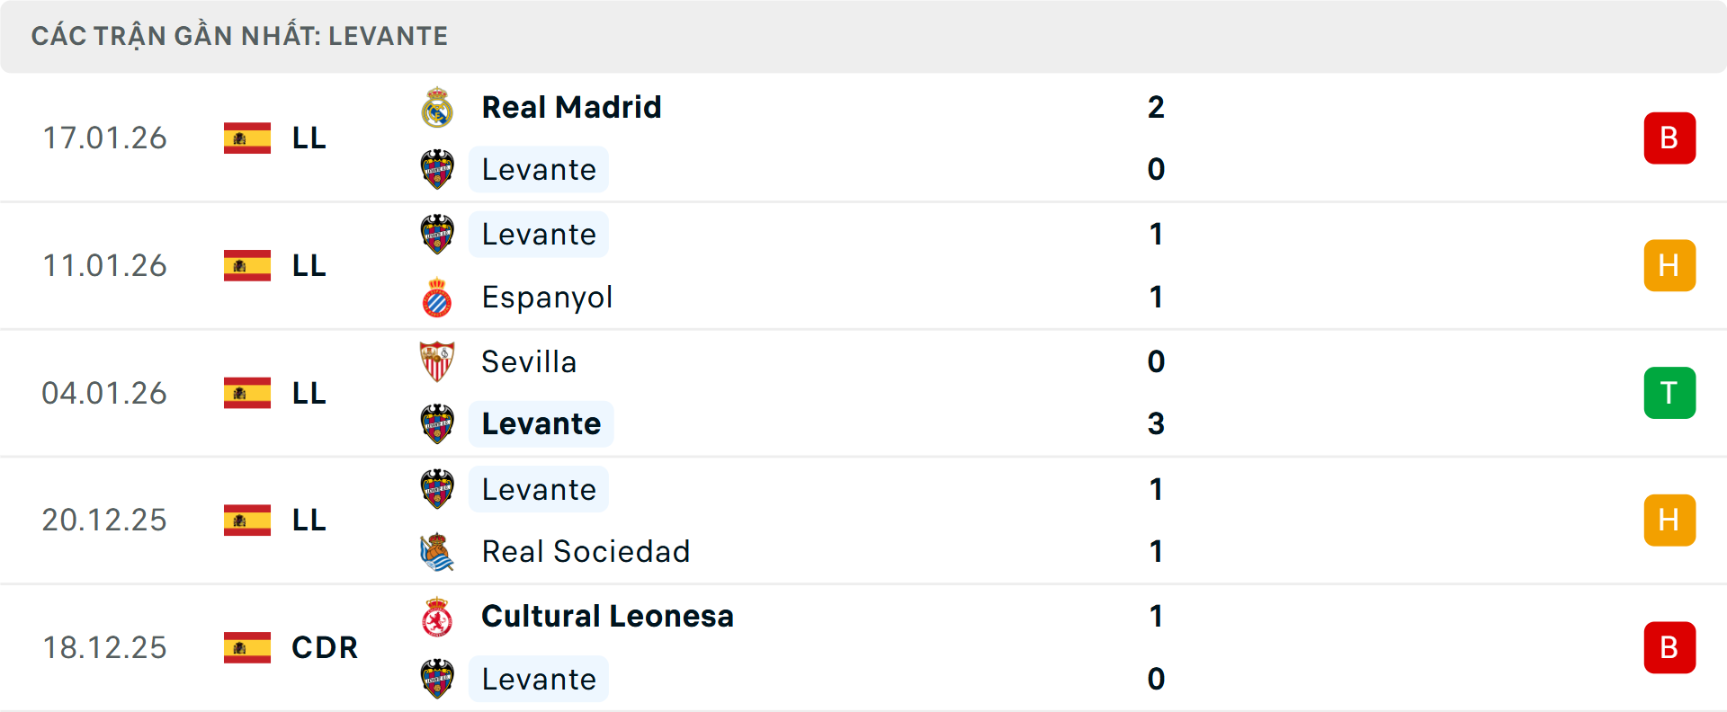Click the Cultural Leonesa club crest

(x=437, y=617)
